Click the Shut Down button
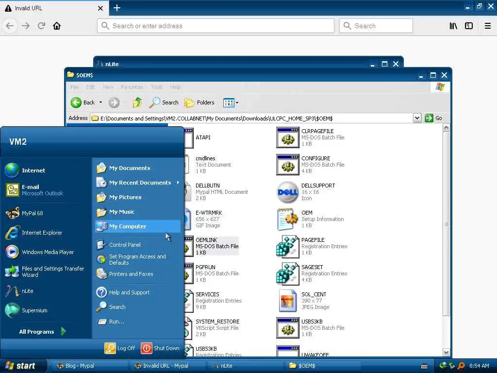This screenshot has height=373, width=497. pyautogui.click(x=160, y=348)
